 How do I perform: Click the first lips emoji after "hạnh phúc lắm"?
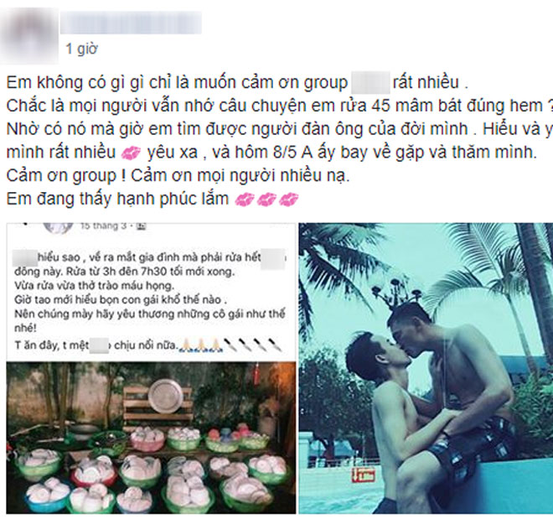pyautogui.click(x=244, y=200)
